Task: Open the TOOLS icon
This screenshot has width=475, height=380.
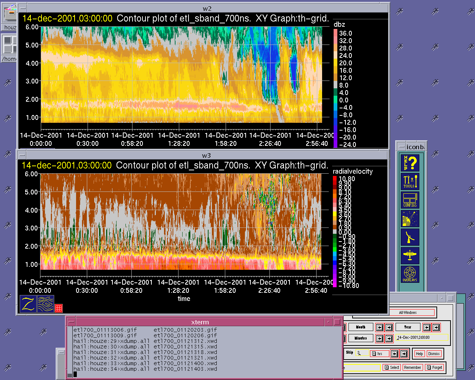Action: (x=410, y=182)
